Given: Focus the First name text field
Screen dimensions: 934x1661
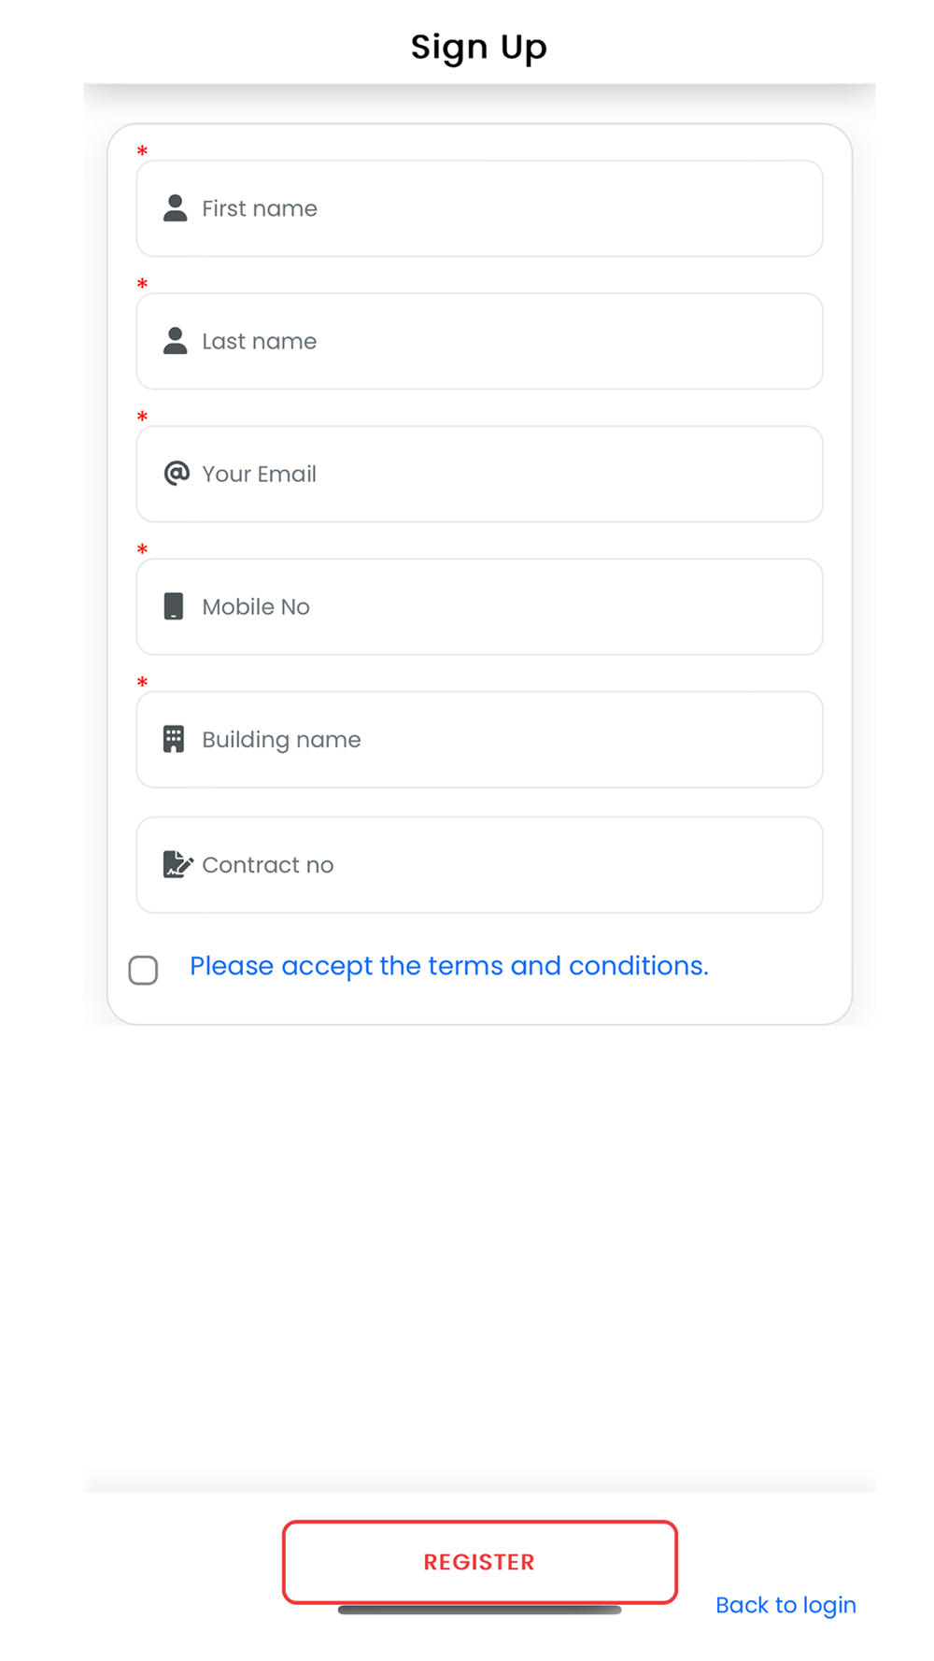Looking at the screenshot, I should point(504,208).
